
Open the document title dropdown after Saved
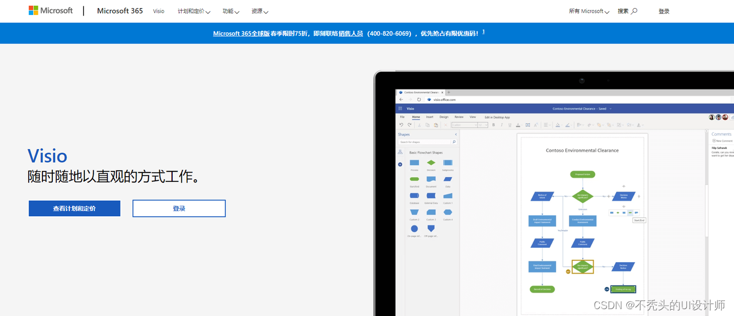coord(611,108)
